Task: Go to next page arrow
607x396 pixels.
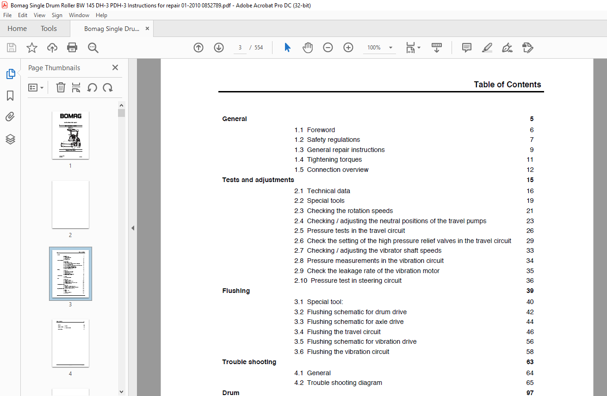Action: [x=219, y=48]
